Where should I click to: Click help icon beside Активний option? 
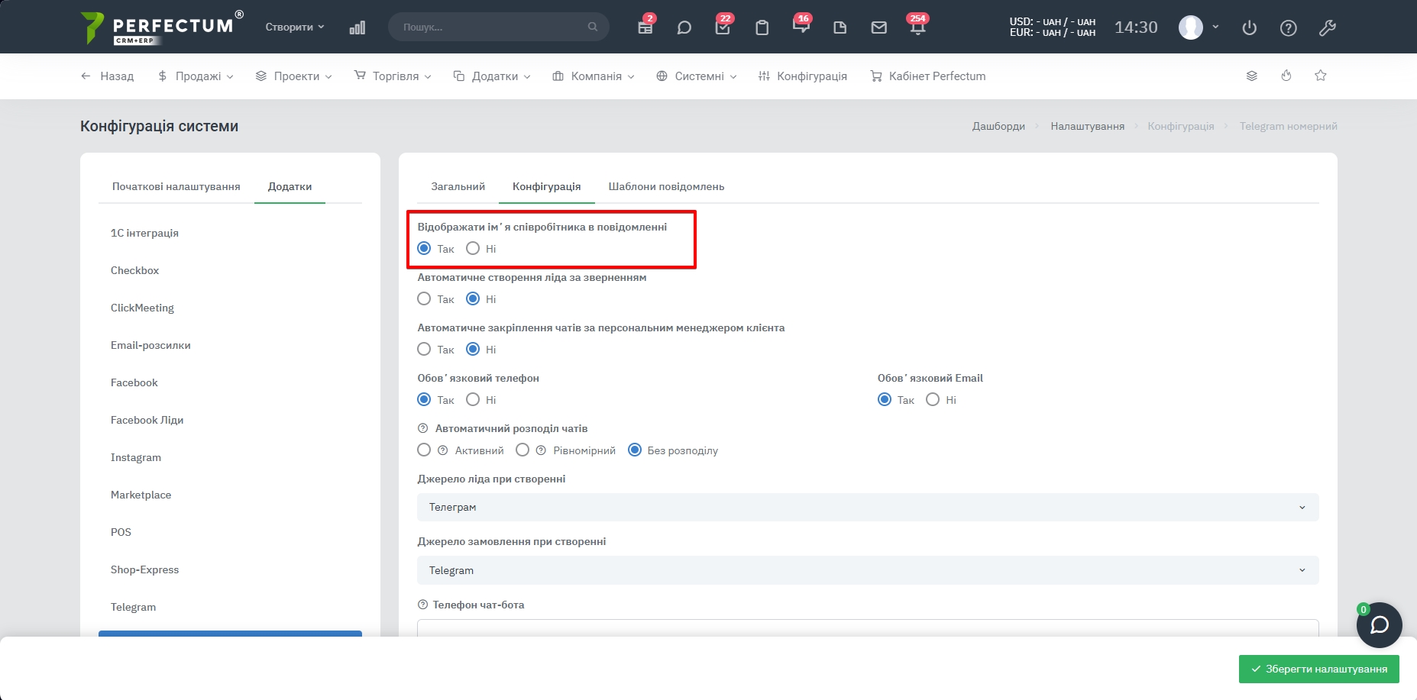(443, 450)
